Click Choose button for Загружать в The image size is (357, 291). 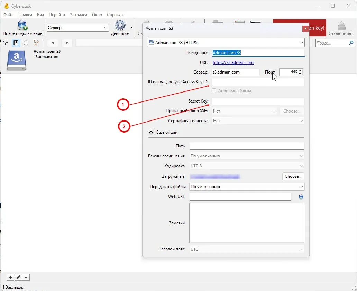pos(293,176)
